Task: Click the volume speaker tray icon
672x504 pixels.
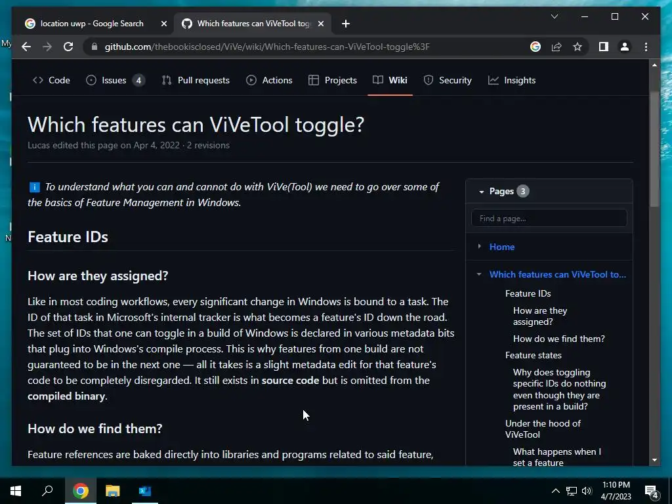Action: [587, 491]
